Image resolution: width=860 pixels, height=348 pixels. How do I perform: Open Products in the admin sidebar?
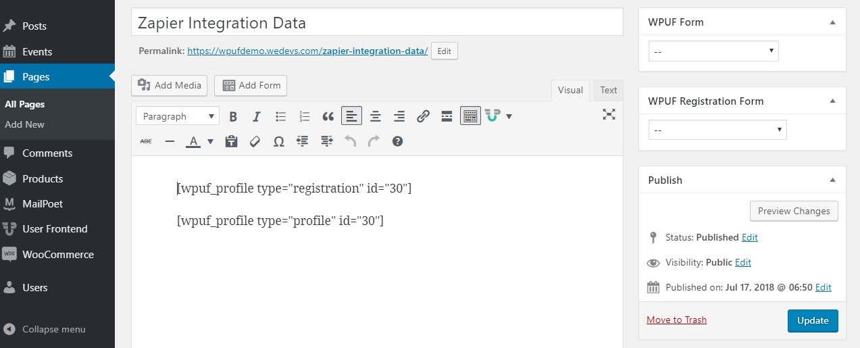[57, 178]
